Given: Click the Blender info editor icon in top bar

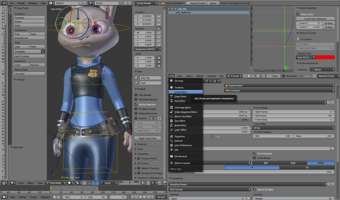Looking at the screenshot, I should coord(4,3).
